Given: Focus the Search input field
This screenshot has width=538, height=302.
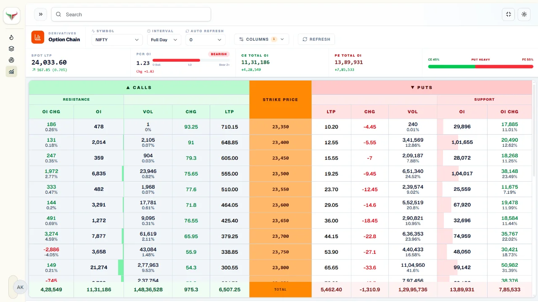Looking at the screenshot, I should 131,14.
